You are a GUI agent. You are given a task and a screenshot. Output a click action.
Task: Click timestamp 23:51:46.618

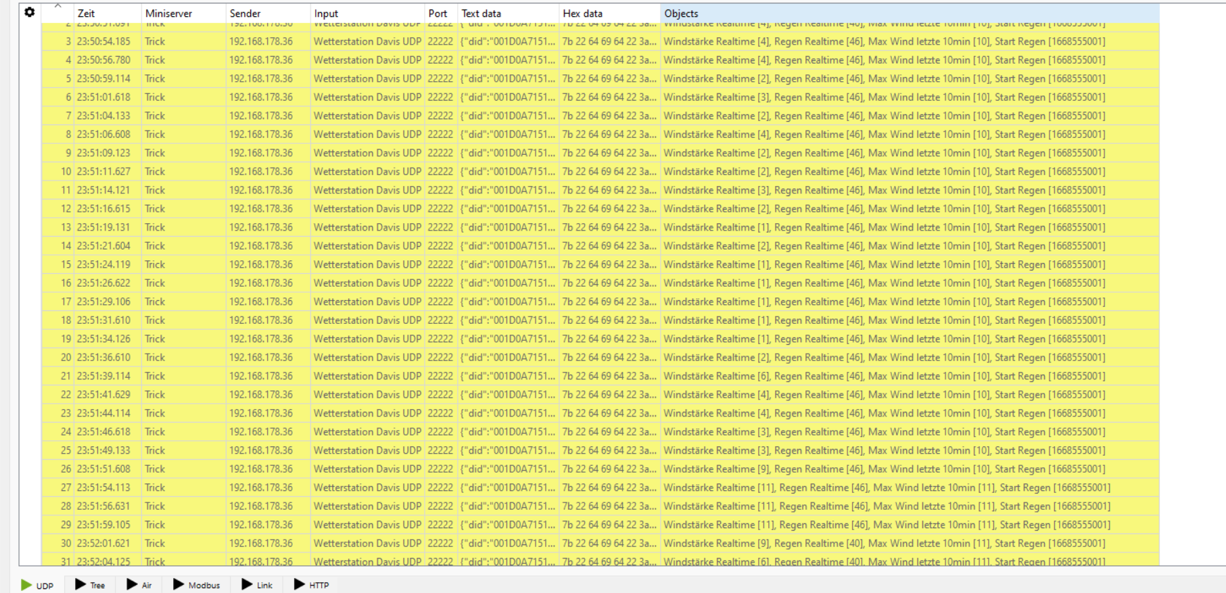103,432
